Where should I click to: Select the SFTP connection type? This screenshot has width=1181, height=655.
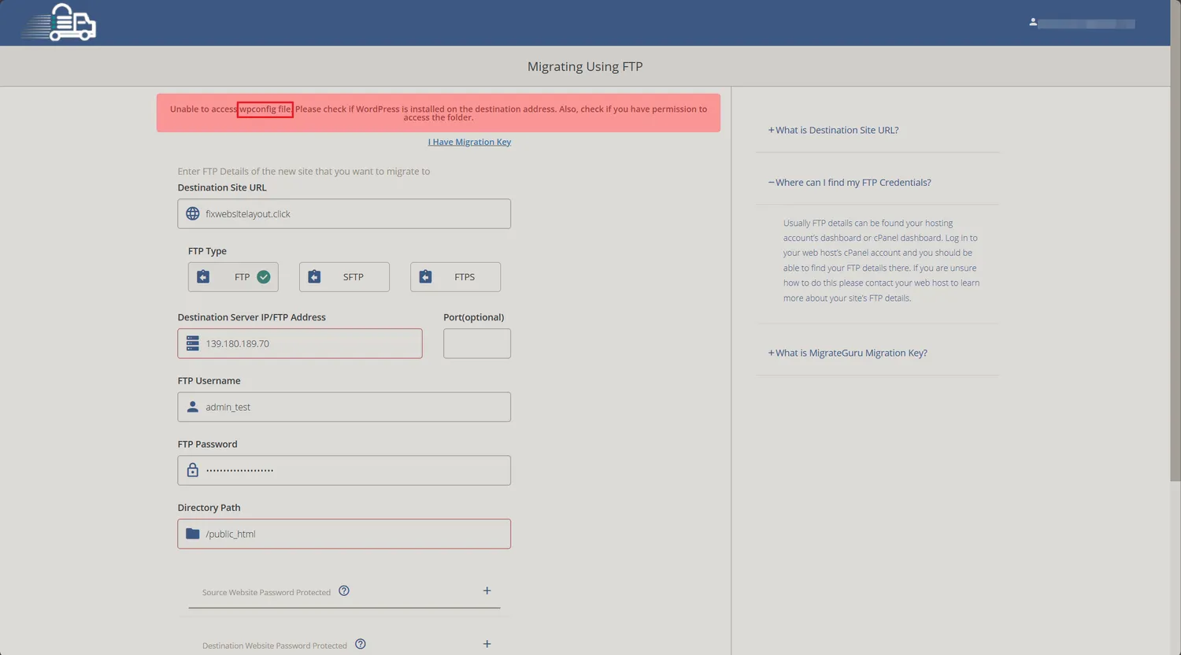point(344,277)
